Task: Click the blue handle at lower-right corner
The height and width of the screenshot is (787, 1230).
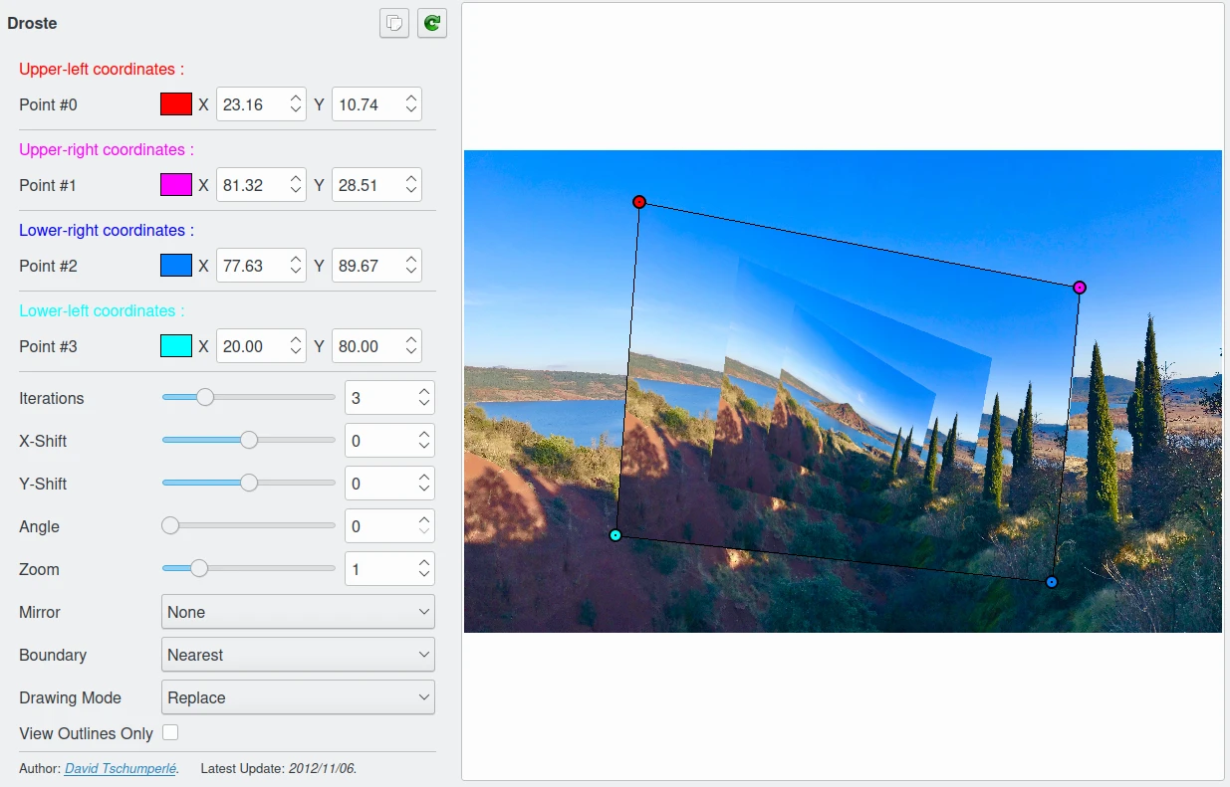Action: [1052, 582]
